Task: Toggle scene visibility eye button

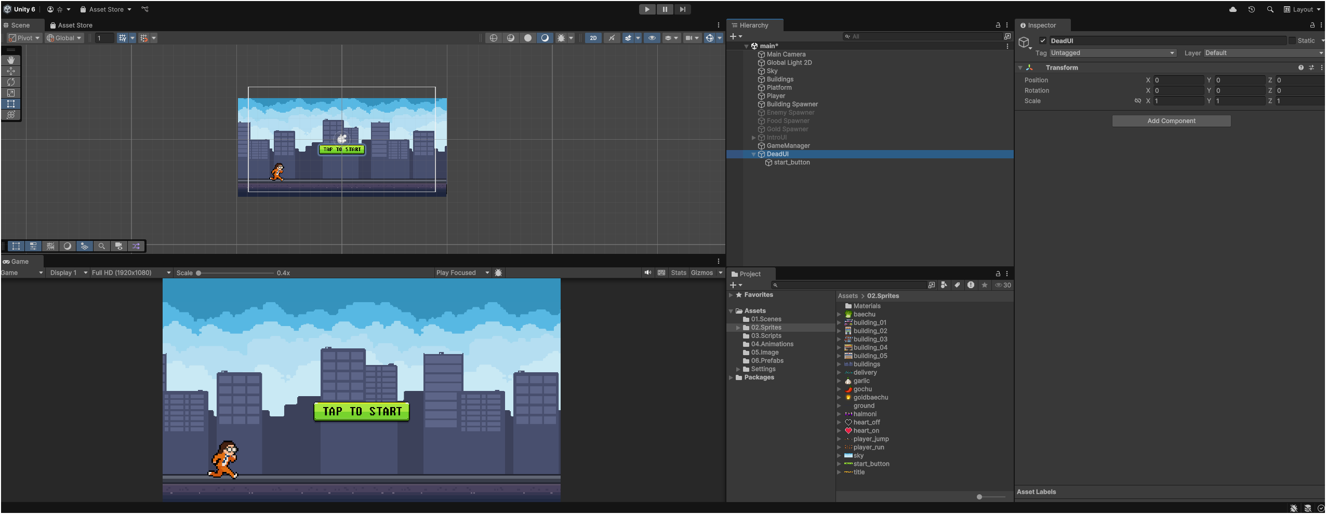Action: (x=652, y=38)
